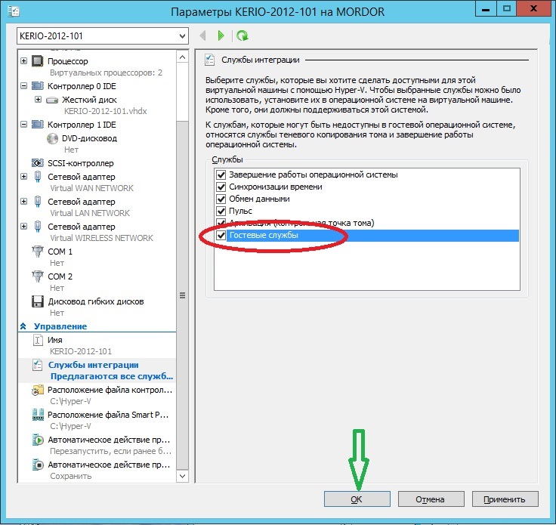Uncheck the Гостевые службы checkbox
The width and height of the screenshot is (556, 525).
[221, 236]
